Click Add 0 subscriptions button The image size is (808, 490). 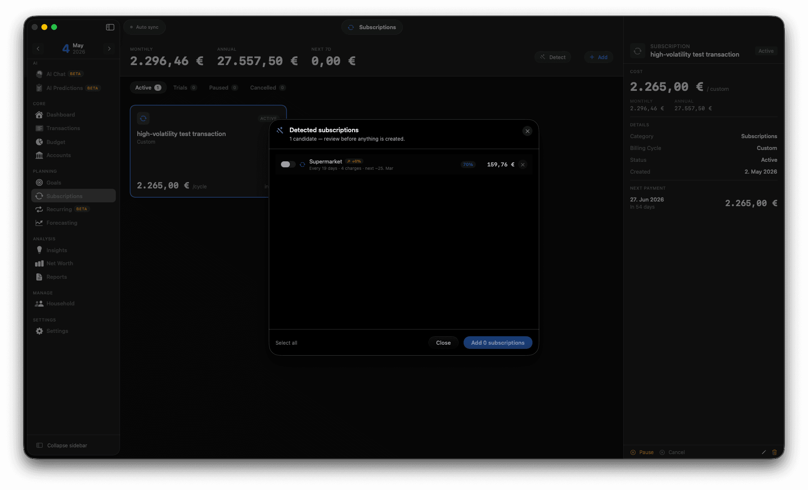(498, 343)
